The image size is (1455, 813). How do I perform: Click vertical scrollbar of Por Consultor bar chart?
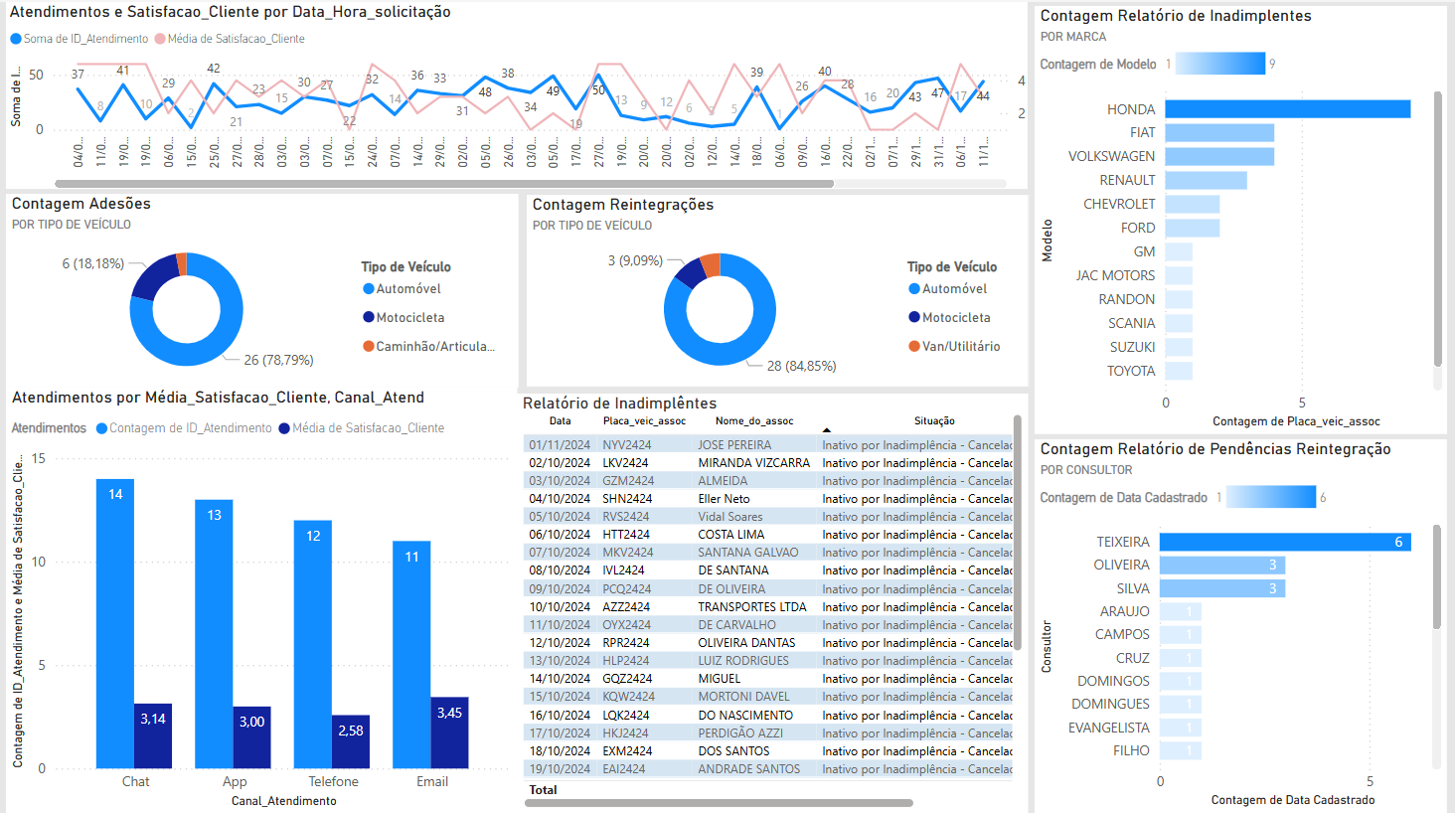click(x=1437, y=577)
